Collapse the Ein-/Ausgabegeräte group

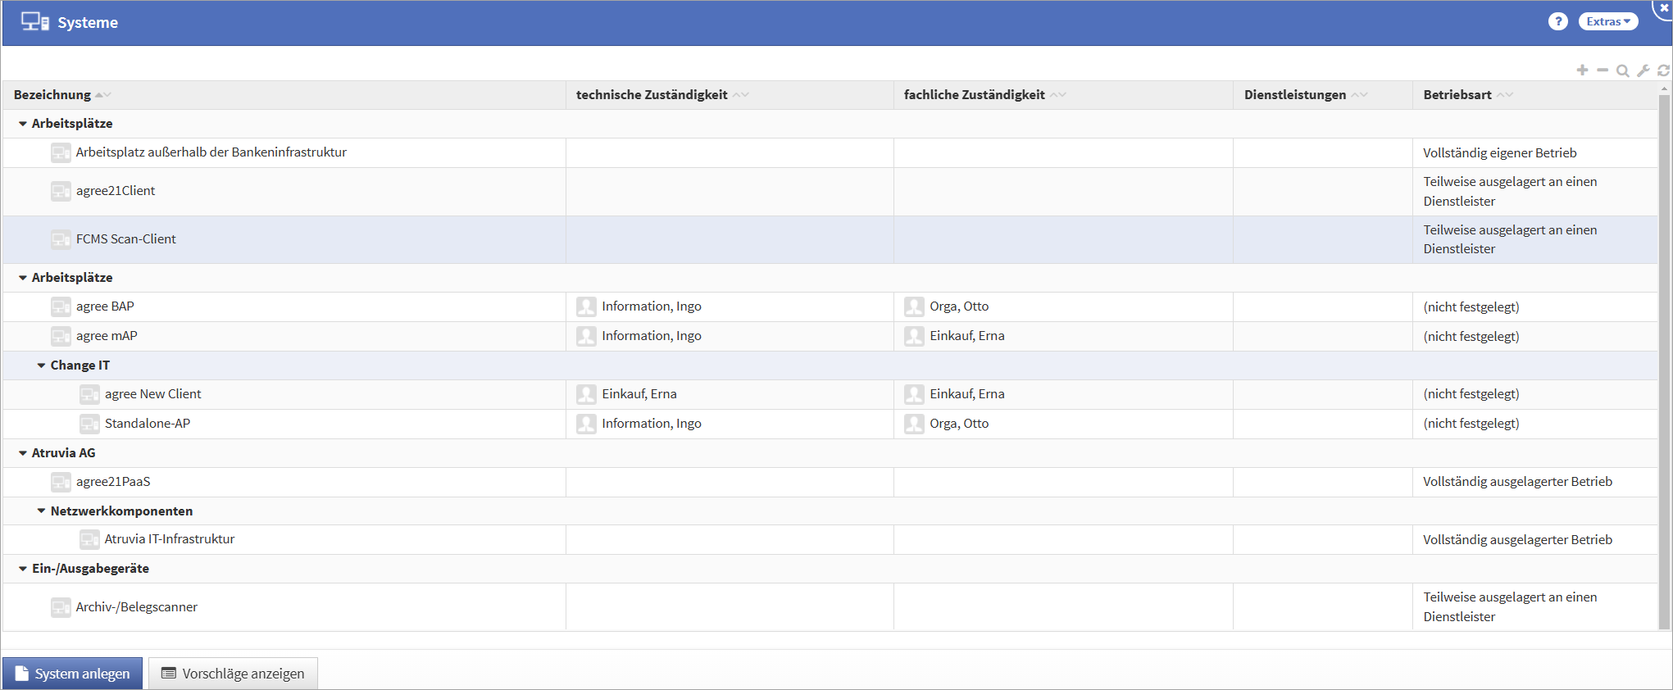tap(23, 569)
